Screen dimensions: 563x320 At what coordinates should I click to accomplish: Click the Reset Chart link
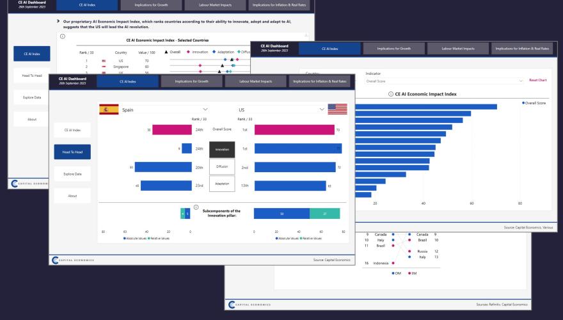[537, 81]
